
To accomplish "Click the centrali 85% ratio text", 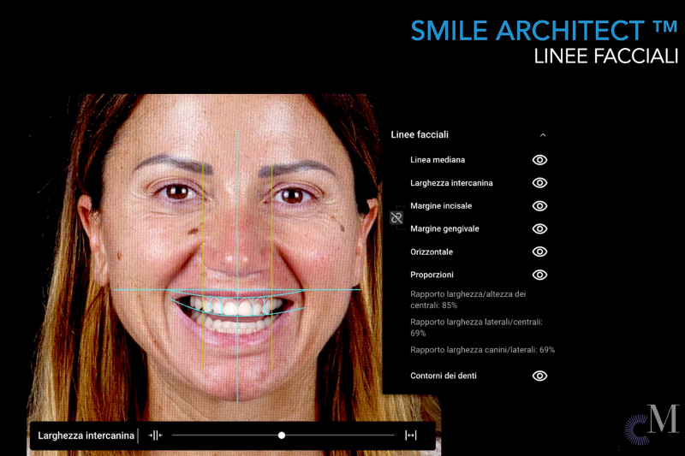I will (x=468, y=299).
